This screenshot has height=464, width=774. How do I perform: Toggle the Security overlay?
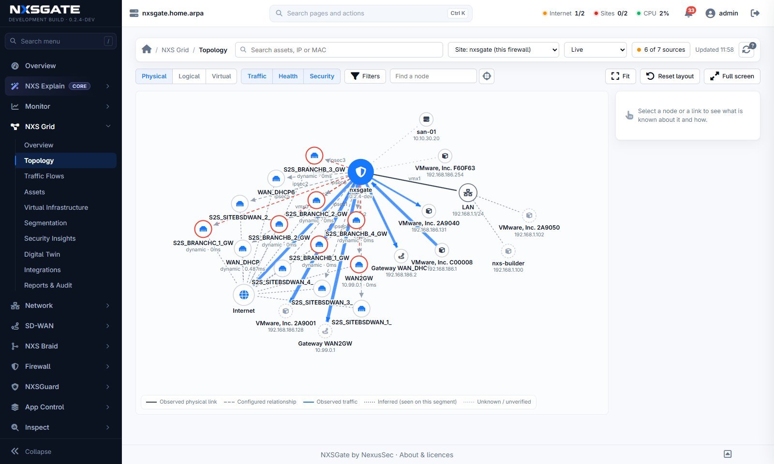[322, 76]
